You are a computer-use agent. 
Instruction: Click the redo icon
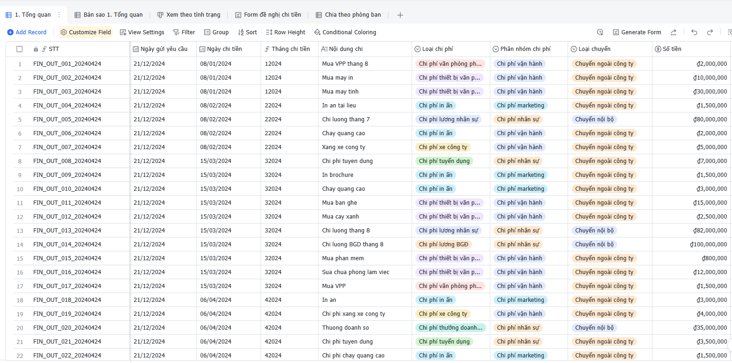click(710, 32)
